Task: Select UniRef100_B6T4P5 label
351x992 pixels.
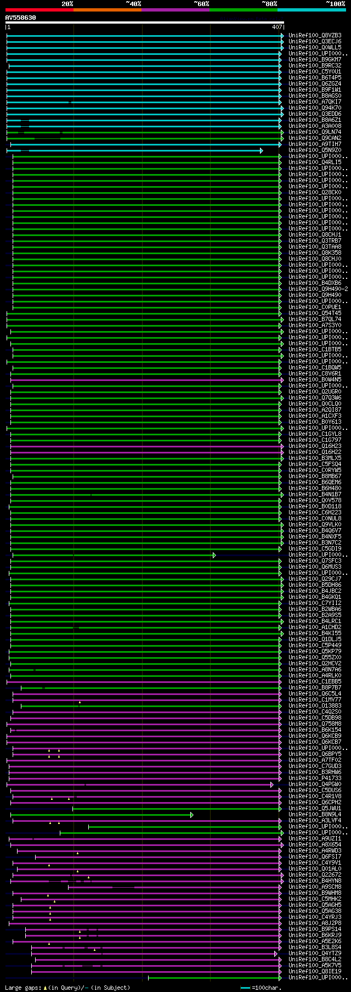Action: [315, 78]
